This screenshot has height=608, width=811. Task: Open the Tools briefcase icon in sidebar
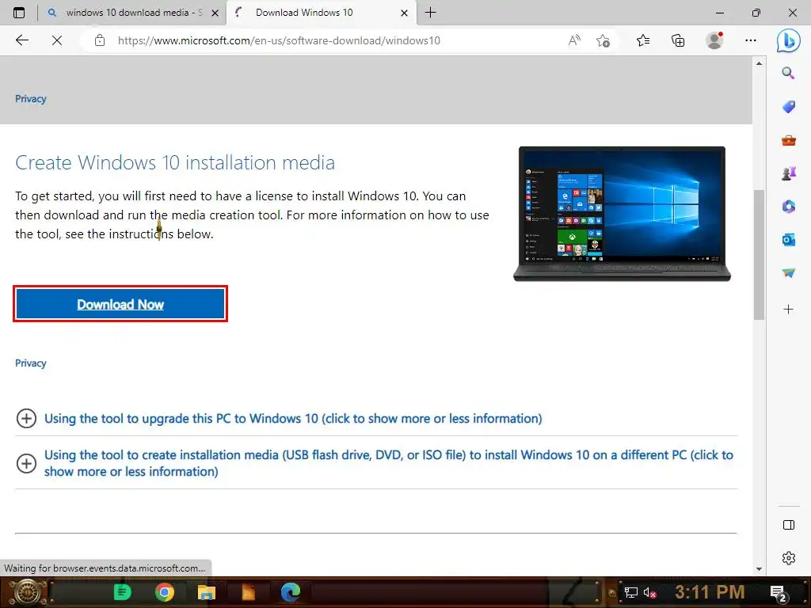pyautogui.click(x=788, y=140)
